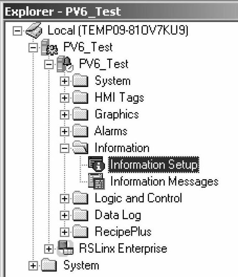Select the Information Messages item
This screenshot has width=238, height=277.
[x=164, y=182]
